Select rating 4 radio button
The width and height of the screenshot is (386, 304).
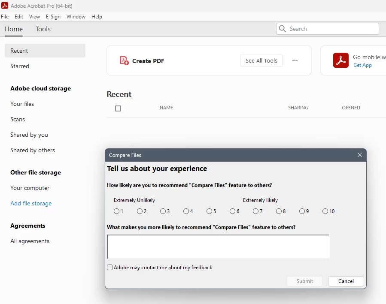[x=186, y=211]
